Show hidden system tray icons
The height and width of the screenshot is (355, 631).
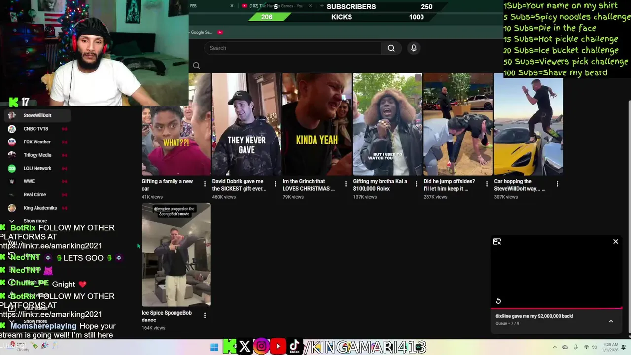pyautogui.click(x=555, y=347)
